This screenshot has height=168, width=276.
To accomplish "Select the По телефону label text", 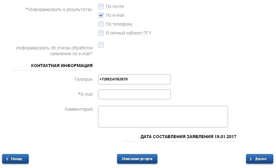I will (119, 24).
